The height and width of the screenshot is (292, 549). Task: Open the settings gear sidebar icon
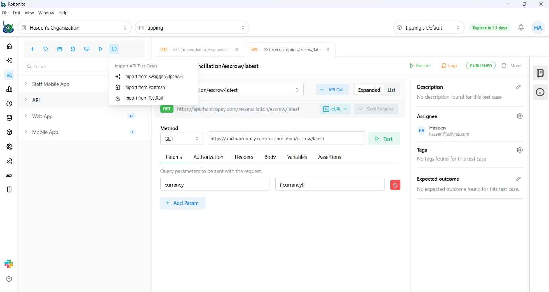pos(9,147)
